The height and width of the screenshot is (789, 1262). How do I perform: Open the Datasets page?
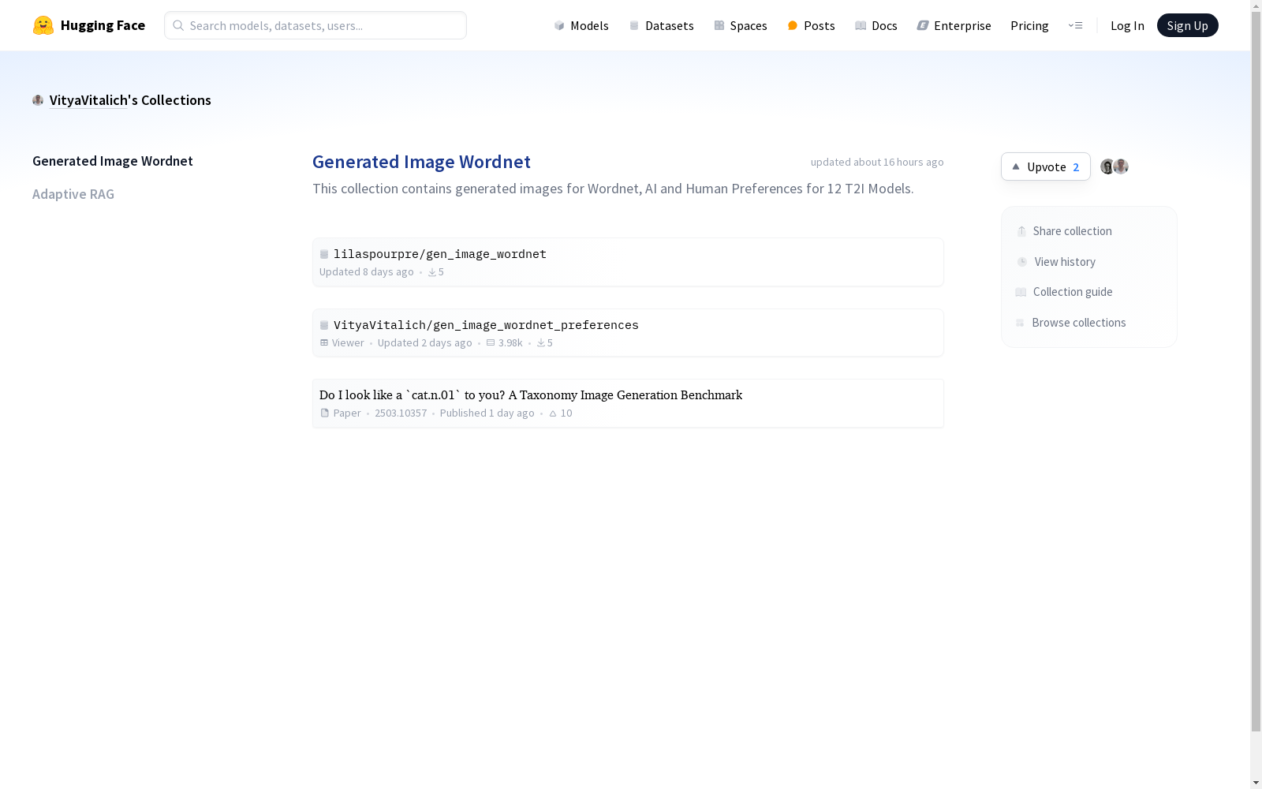click(x=662, y=25)
